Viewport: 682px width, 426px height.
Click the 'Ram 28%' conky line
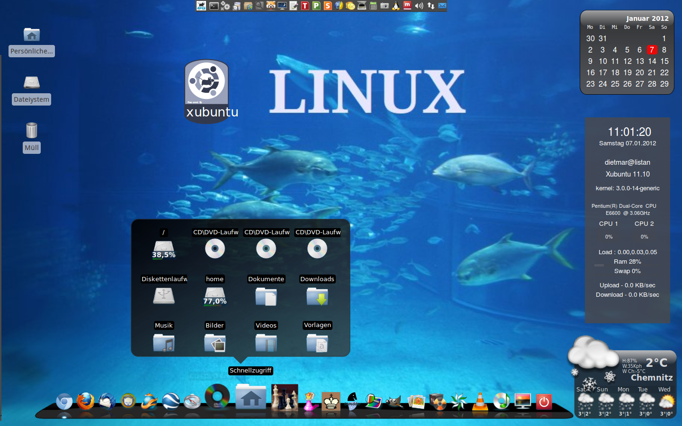pos(628,261)
